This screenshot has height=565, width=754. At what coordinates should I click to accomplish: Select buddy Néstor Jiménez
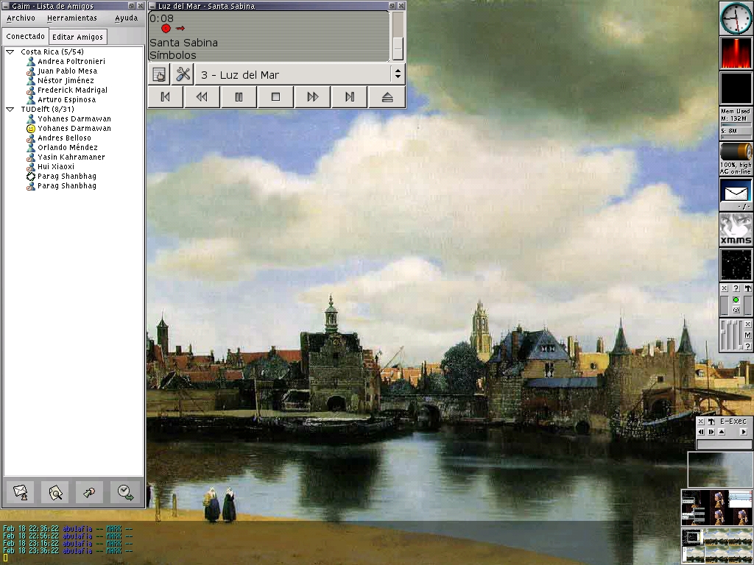66,81
